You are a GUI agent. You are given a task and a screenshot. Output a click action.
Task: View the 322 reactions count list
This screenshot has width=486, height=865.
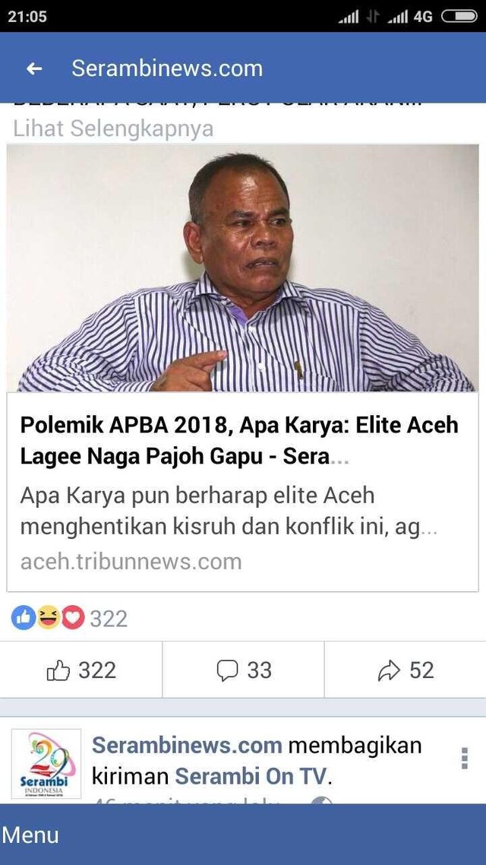click(109, 619)
